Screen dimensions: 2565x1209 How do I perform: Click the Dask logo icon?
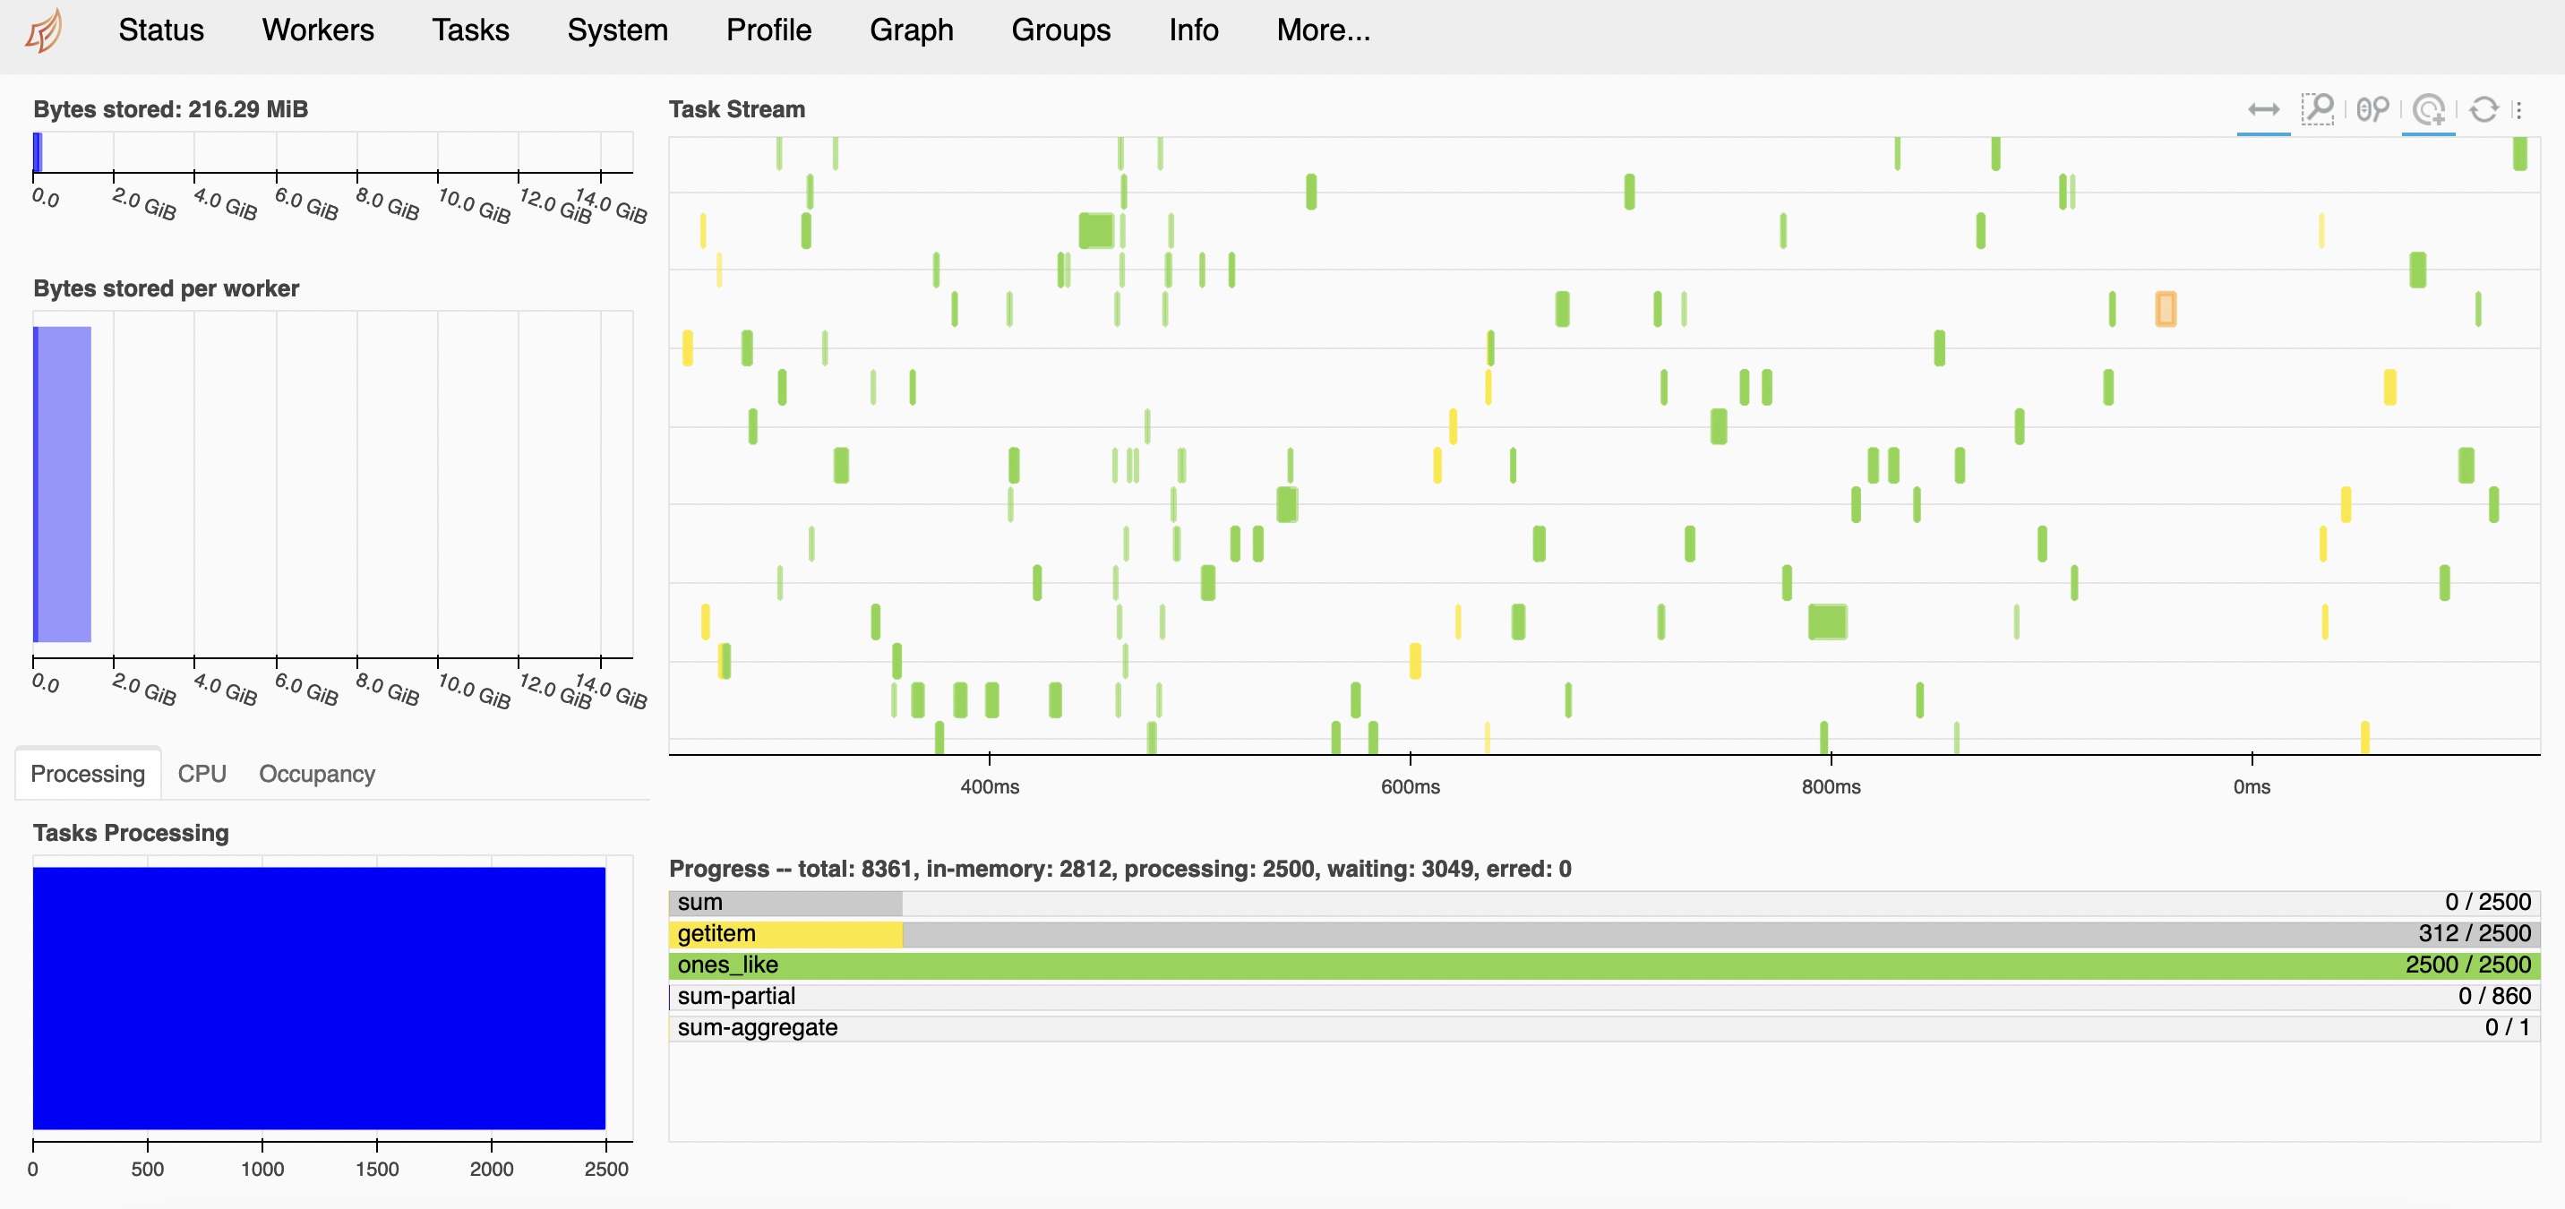click(x=45, y=30)
